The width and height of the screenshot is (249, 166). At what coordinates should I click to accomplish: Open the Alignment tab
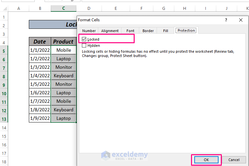110,31
